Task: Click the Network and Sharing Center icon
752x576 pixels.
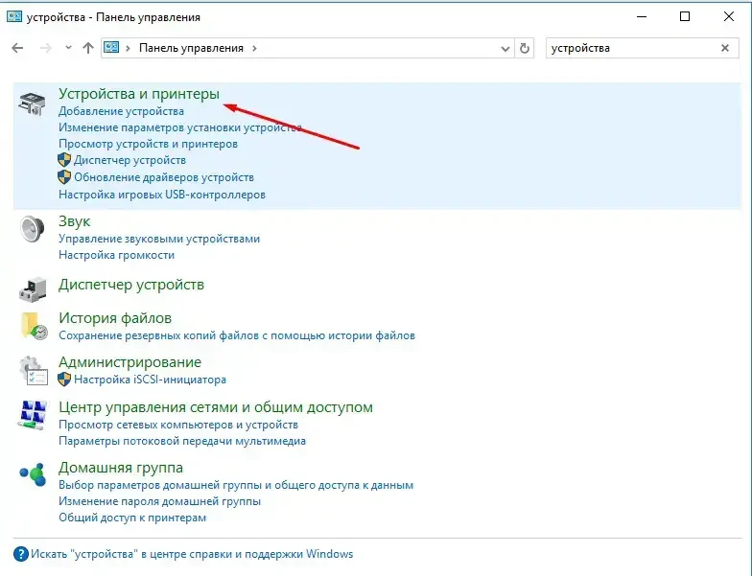Action: pyautogui.click(x=33, y=415)
